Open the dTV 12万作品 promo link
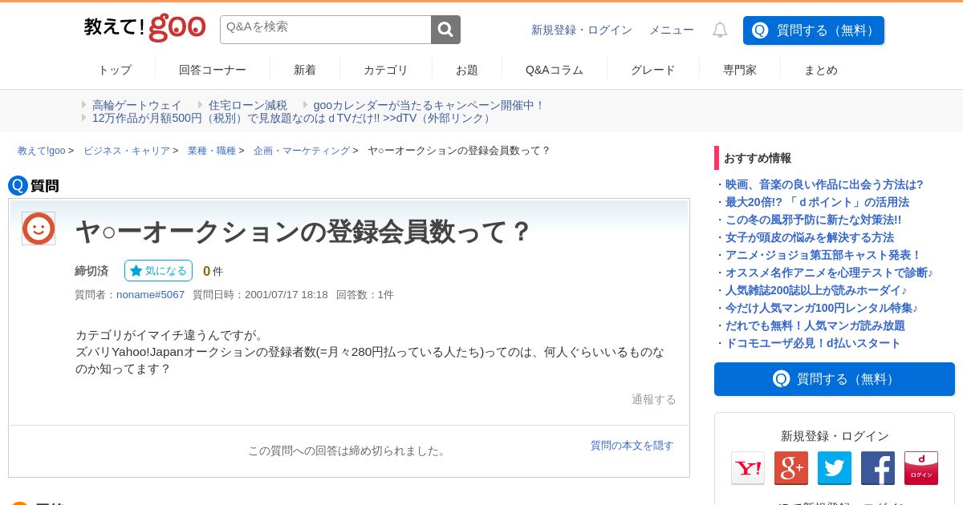 tap(293, 118)
